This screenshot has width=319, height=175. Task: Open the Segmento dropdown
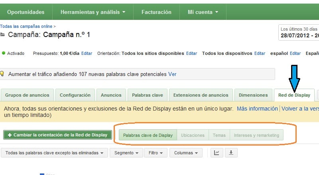point(126,153)
